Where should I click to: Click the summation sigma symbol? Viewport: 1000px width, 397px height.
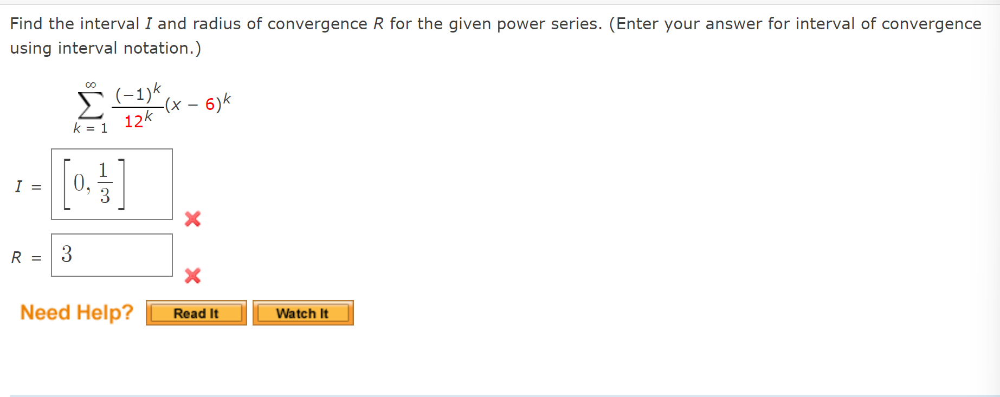pos(91,105)
